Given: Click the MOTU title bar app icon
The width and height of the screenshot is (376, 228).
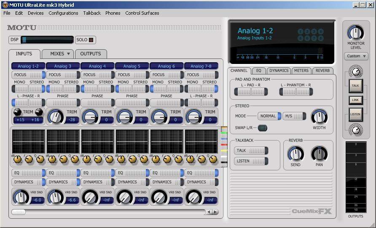Looking at the screenshot, I should coord(5,5).
